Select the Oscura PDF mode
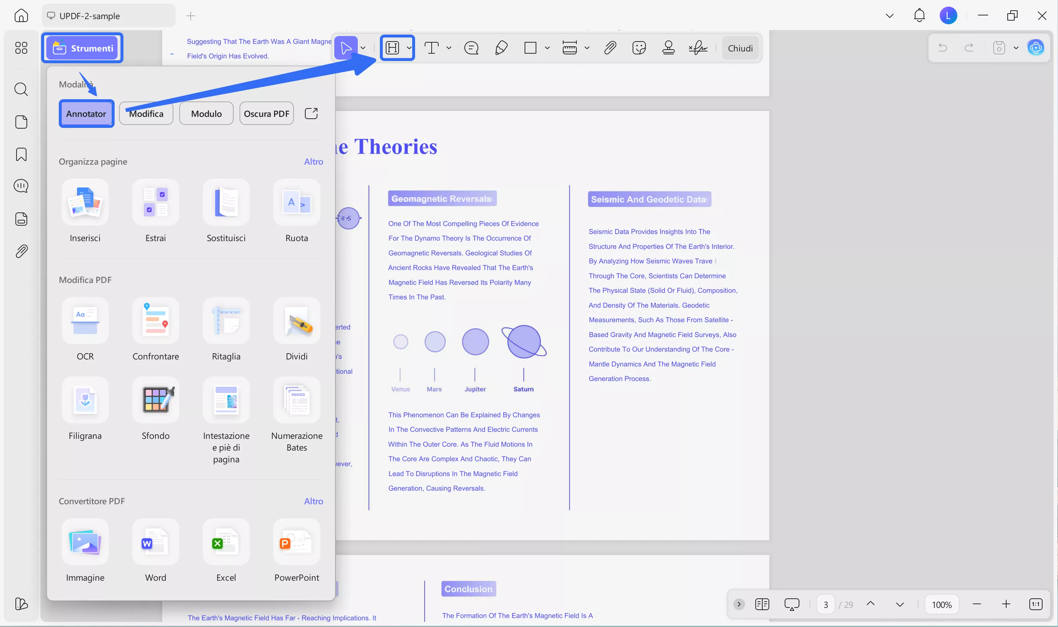The height and width of the screenshot is (627, 1058). click(266, 113)
